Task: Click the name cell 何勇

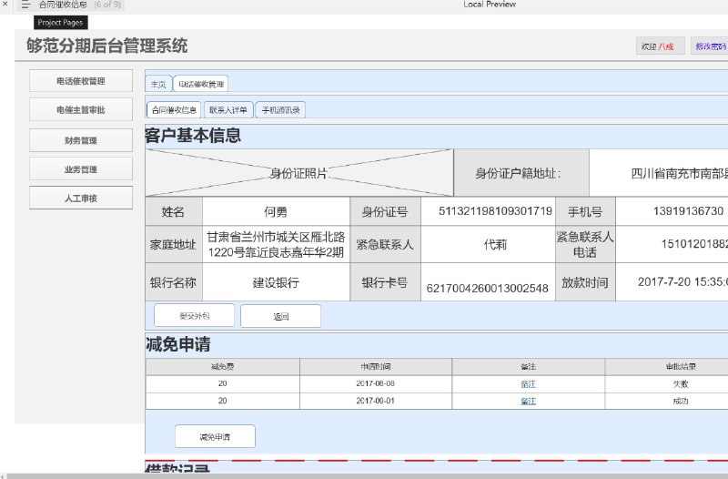Action: pyautogui.click(x=276, y=211)
